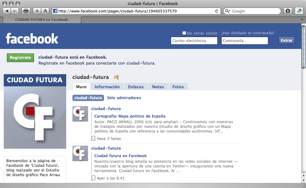
Task: Click the Correo electrónico input field
Action: click(194, 41)
